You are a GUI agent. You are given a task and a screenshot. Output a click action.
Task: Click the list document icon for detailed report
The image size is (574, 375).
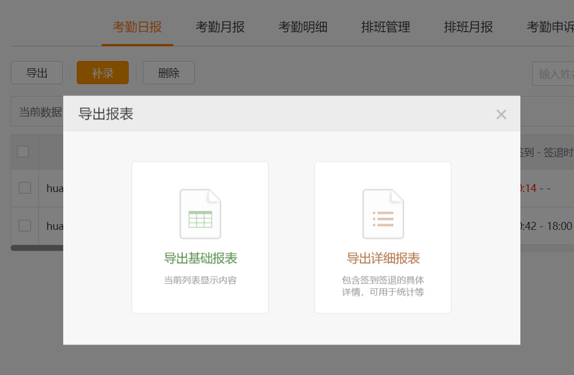[x=383, y=214]
